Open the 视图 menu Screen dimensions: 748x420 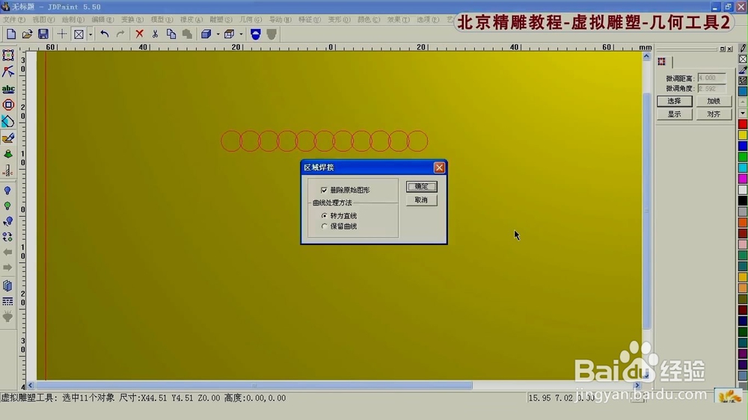[43, 19]
